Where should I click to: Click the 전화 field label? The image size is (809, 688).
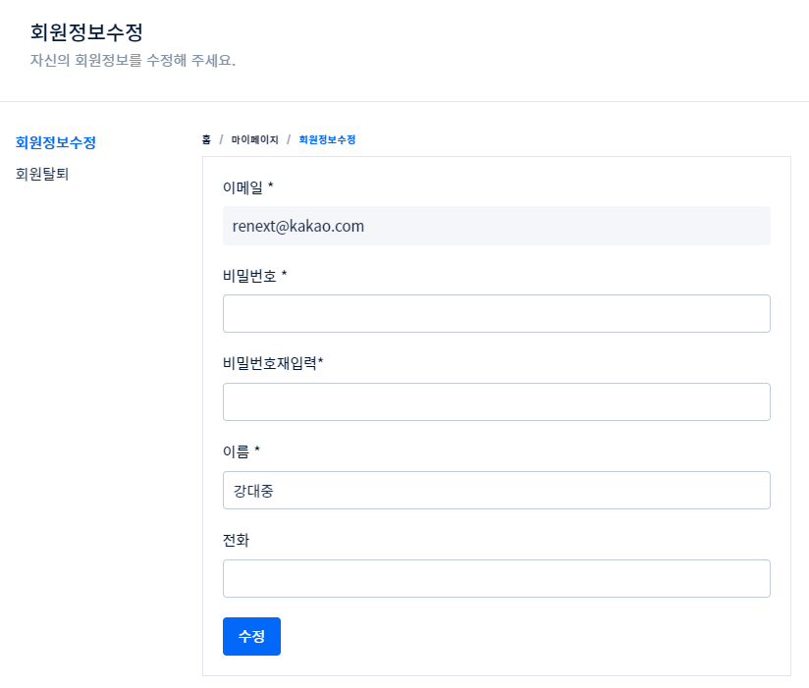pos(236,540)
